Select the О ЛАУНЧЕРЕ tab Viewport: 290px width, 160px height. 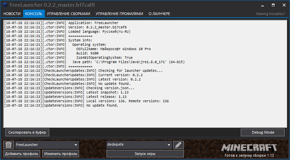[x=159, y=14]
